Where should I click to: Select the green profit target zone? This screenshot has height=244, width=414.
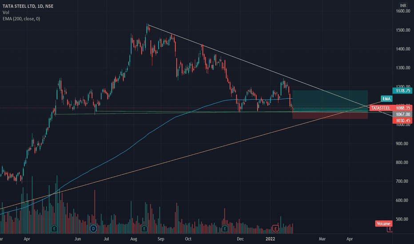[330, 101]
